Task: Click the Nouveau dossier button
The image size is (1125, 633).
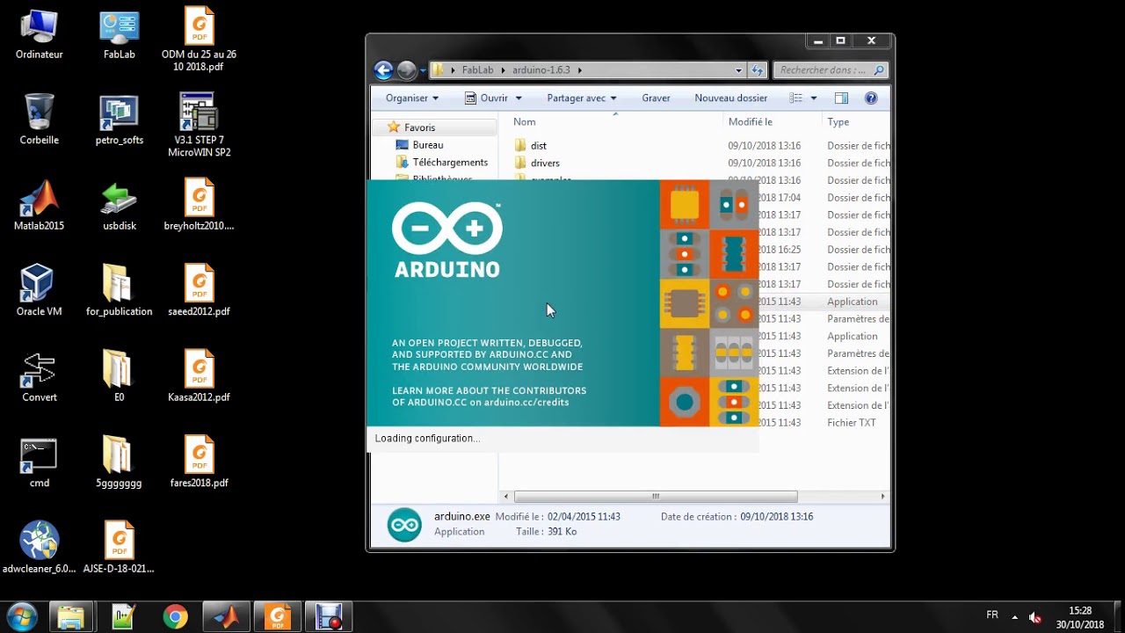Action: [731, 98]
